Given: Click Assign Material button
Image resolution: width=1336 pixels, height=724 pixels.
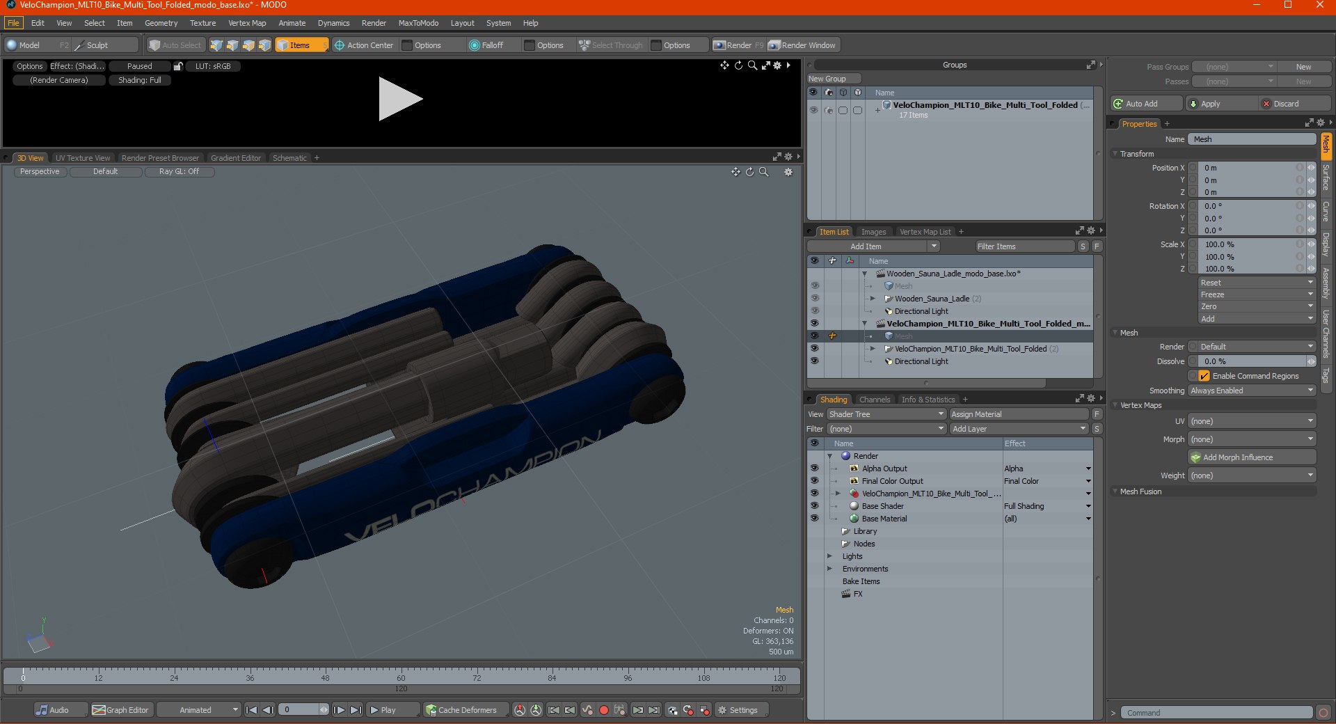Looking at the screenshot, I should pos(1019,414).
